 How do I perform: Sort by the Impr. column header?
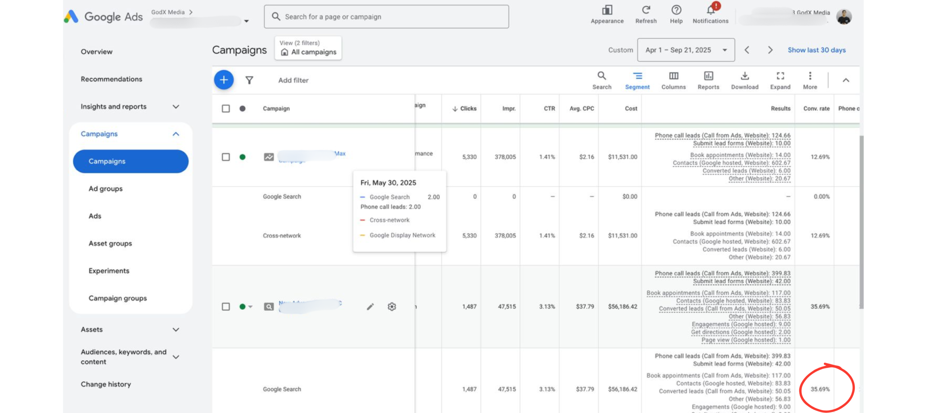tap(508, 108)
